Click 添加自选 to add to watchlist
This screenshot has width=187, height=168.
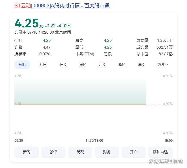tap(160, 152)
